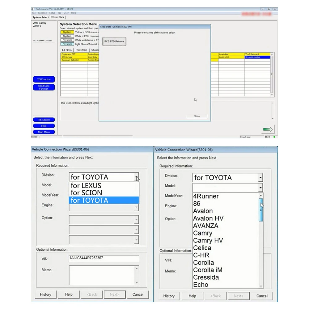Select AVANZA from model list
The image size is (309, 309).
[x=226, y=226]
